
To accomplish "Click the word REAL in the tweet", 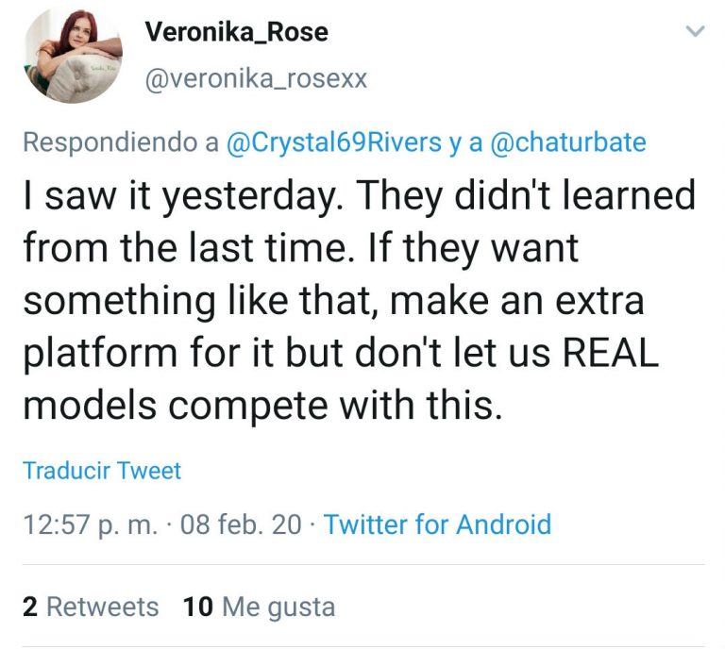I will coord(610,352).
